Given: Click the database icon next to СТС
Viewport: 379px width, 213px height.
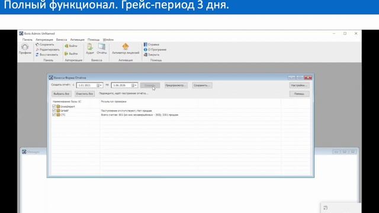Looking at the screenshot, I should [x=58, y=115].
